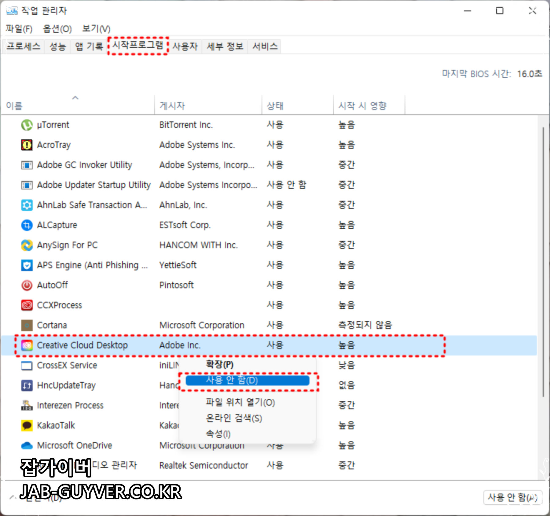This screenshot has height=516, width=550.
Task: Click the 사용 안 함 status of Adobe Updater
Action: [x=287, y=185]
